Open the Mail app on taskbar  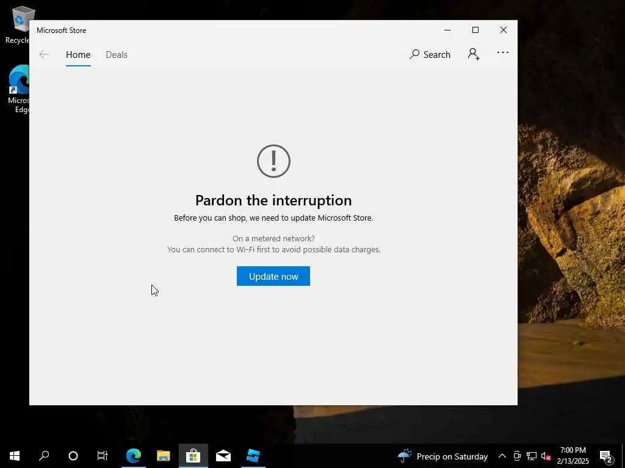pos(223,456)
